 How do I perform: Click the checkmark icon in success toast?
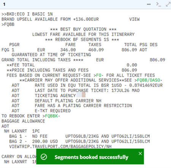(44, 157)
